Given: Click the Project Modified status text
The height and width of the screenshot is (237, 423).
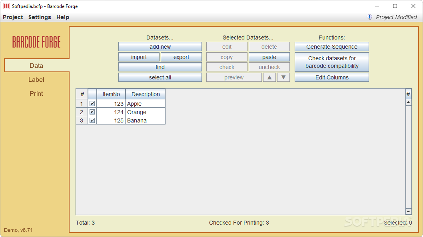Looking at the screenshot, I should [396, 17].
